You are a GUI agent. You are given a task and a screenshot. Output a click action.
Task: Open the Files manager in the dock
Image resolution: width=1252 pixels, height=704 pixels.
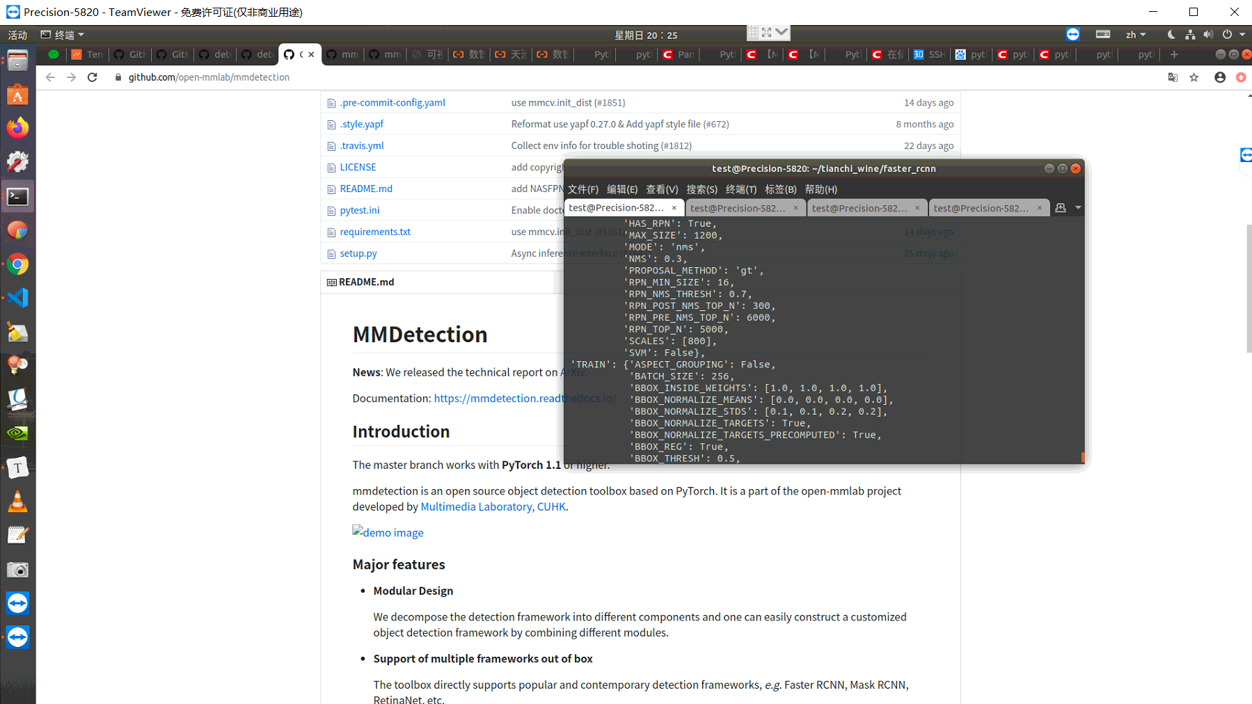click(17, 61)
